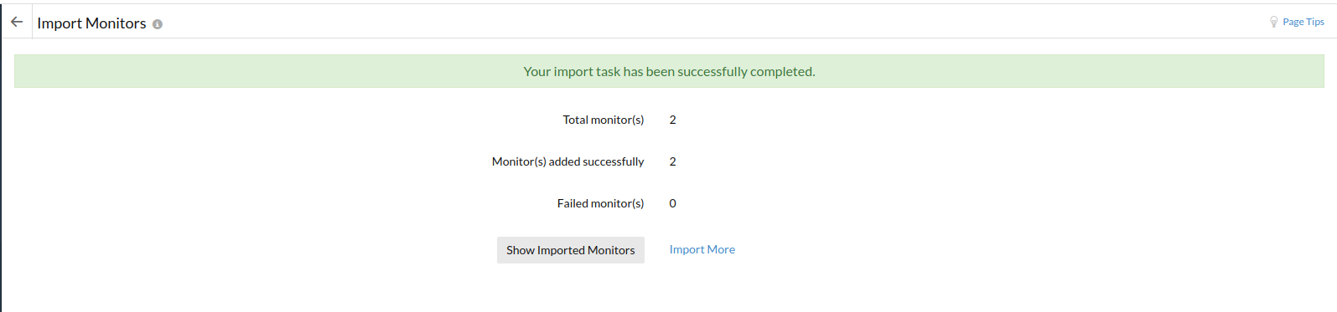Go back using the left arrow icon

point(17,22)
